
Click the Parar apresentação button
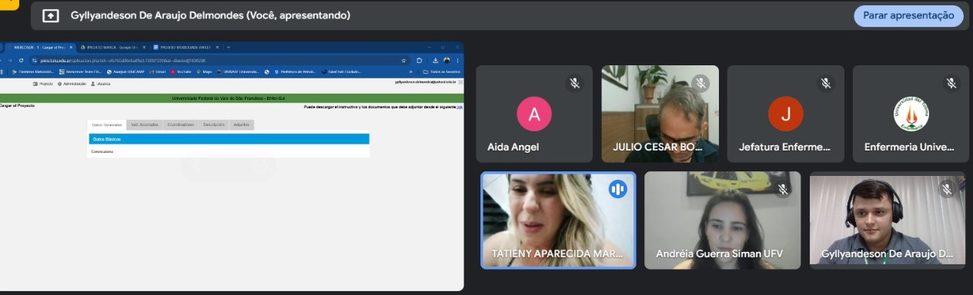coord(908,15)
